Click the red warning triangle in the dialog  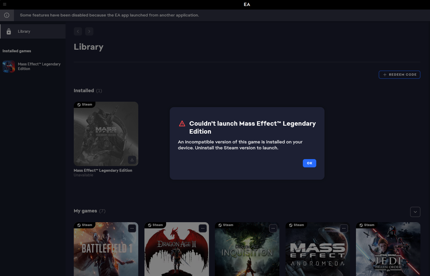pyautogui.click(x=182, y=124)
